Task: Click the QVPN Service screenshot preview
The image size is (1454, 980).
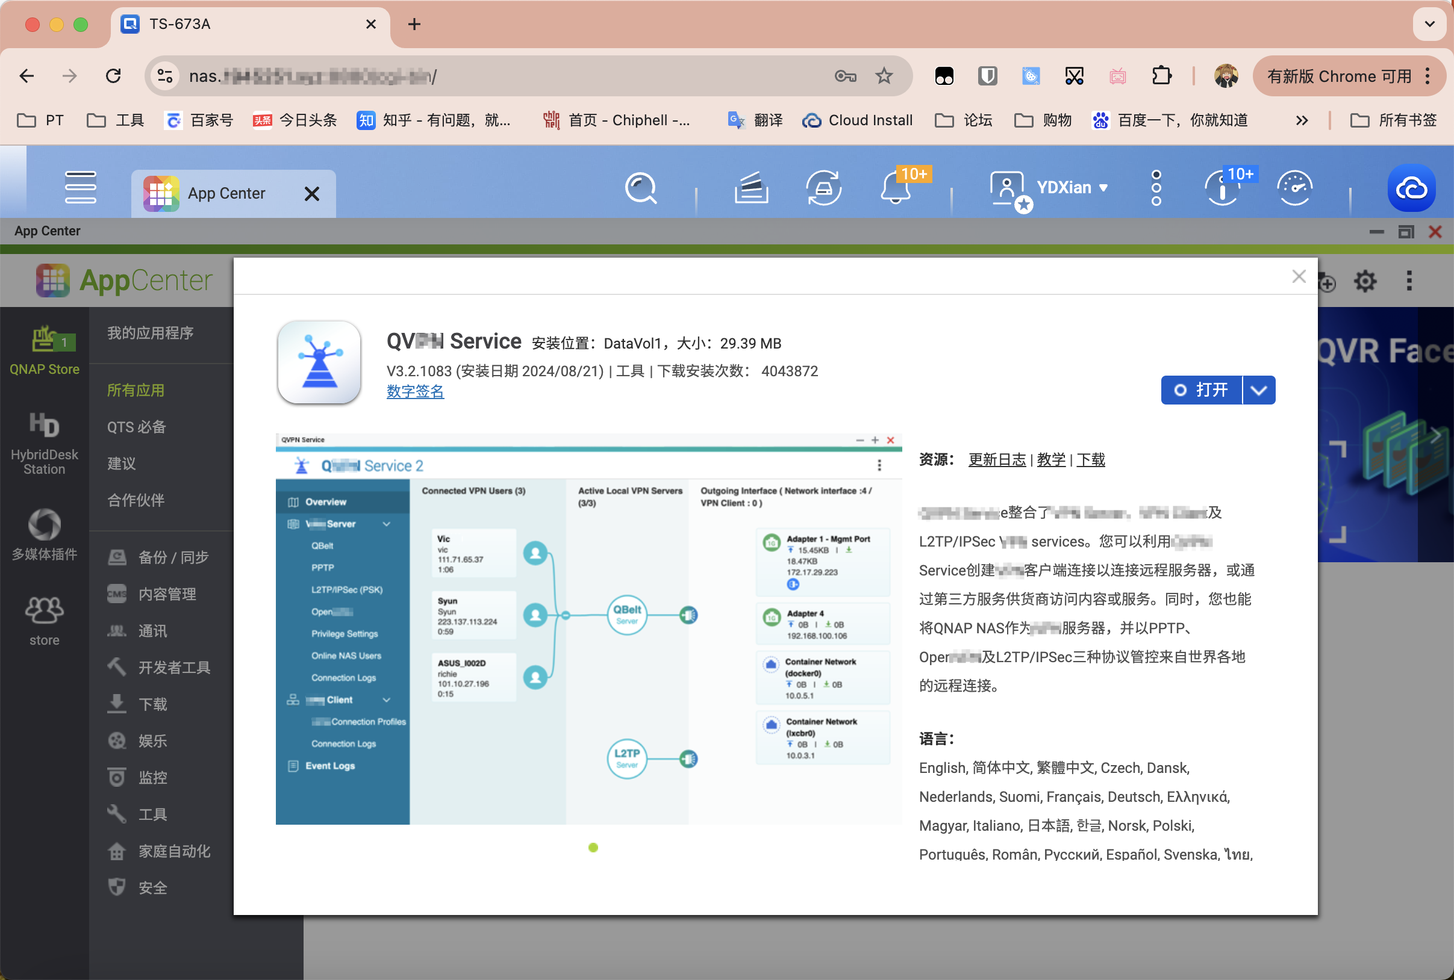Action: pos(588,628)
